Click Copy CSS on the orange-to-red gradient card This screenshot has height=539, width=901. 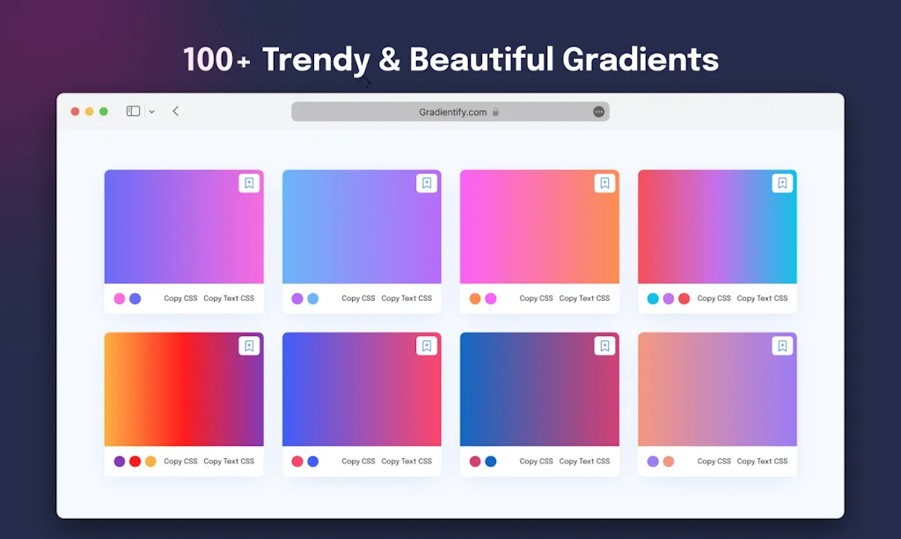tap(181, 461)
